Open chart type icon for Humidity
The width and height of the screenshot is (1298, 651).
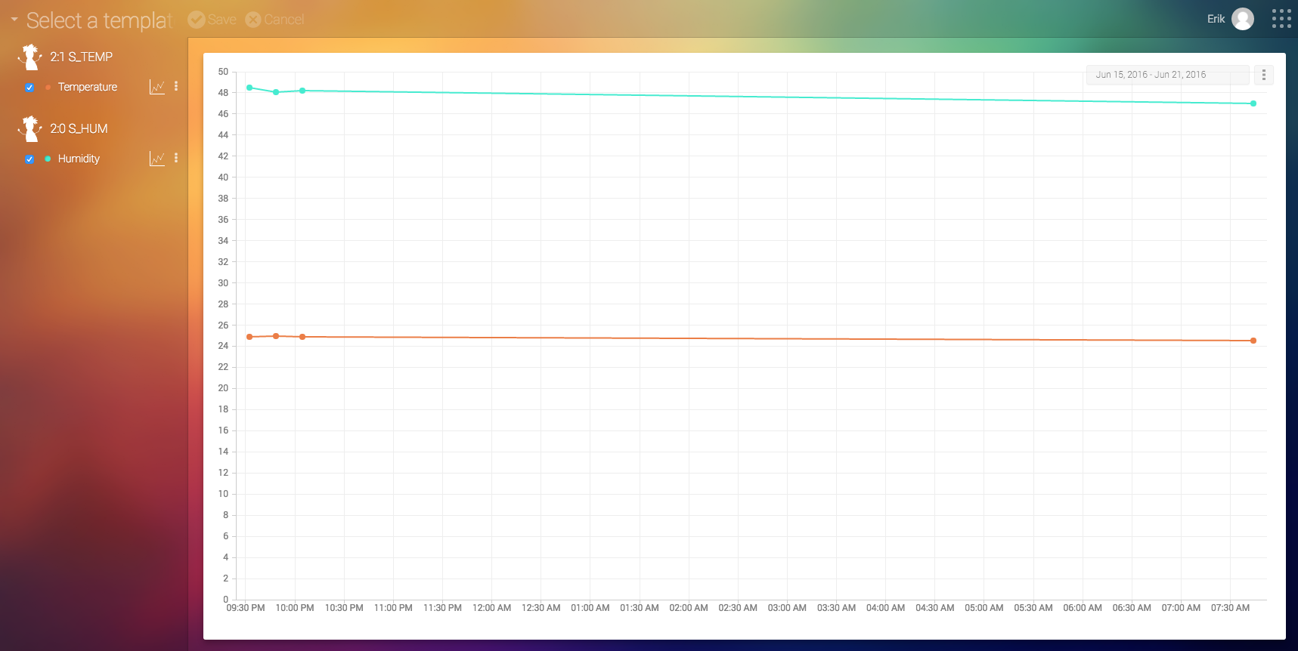(157, 159)
